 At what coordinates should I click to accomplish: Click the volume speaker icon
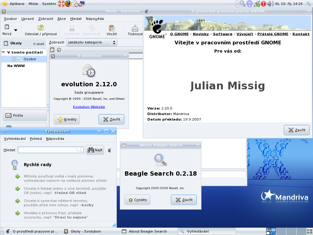pyautogui.click(x=270, y=4)
